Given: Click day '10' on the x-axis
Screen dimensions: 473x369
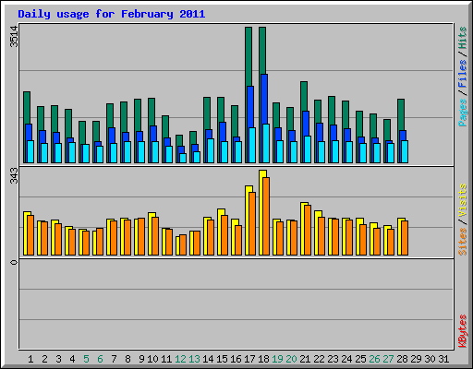Looking at the screenshot, I should tap(152, 359).
